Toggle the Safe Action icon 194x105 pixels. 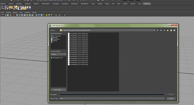point(30,15)
